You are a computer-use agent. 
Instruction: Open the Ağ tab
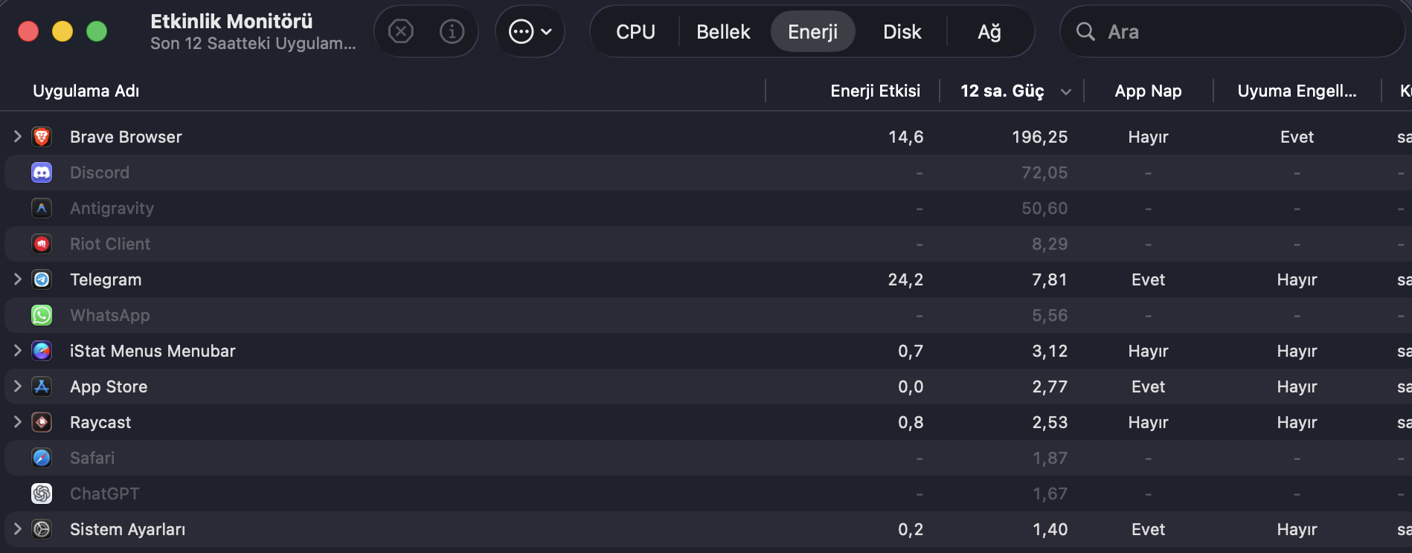[989, 31]
